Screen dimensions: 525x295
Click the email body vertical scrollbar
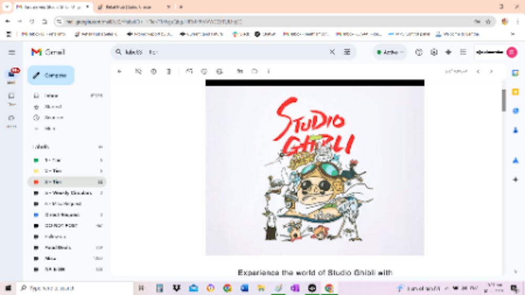[x=503, y=100]
